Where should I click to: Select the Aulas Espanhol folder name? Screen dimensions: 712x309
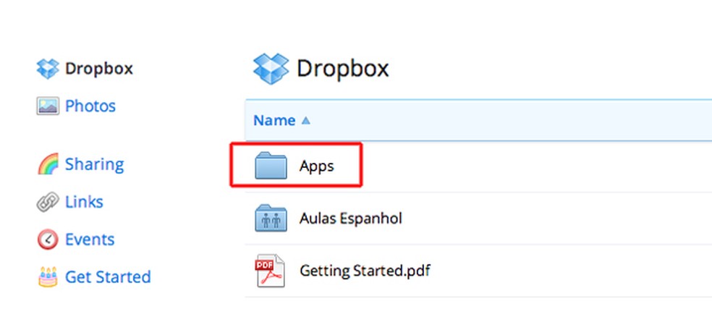coord(351,219)
